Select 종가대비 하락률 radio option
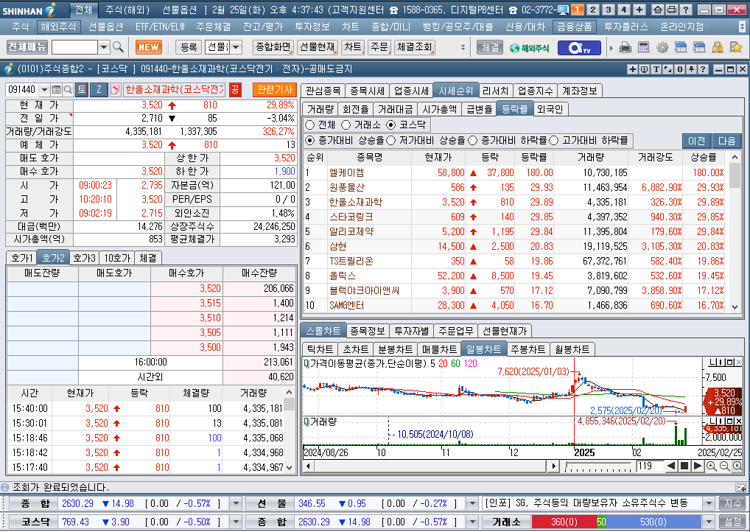Screen dimensions: 750x532 (472, 140)
